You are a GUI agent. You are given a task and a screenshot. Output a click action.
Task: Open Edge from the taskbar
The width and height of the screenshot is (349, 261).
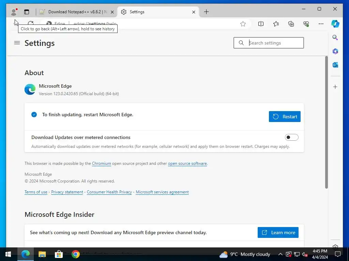pyautogui.click(x=25, y=254)
